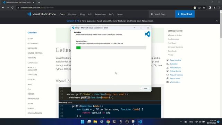Jump to Top Extensions section
Image resolution: width=222 pixels, height=125 pixels.
point(173,39)
